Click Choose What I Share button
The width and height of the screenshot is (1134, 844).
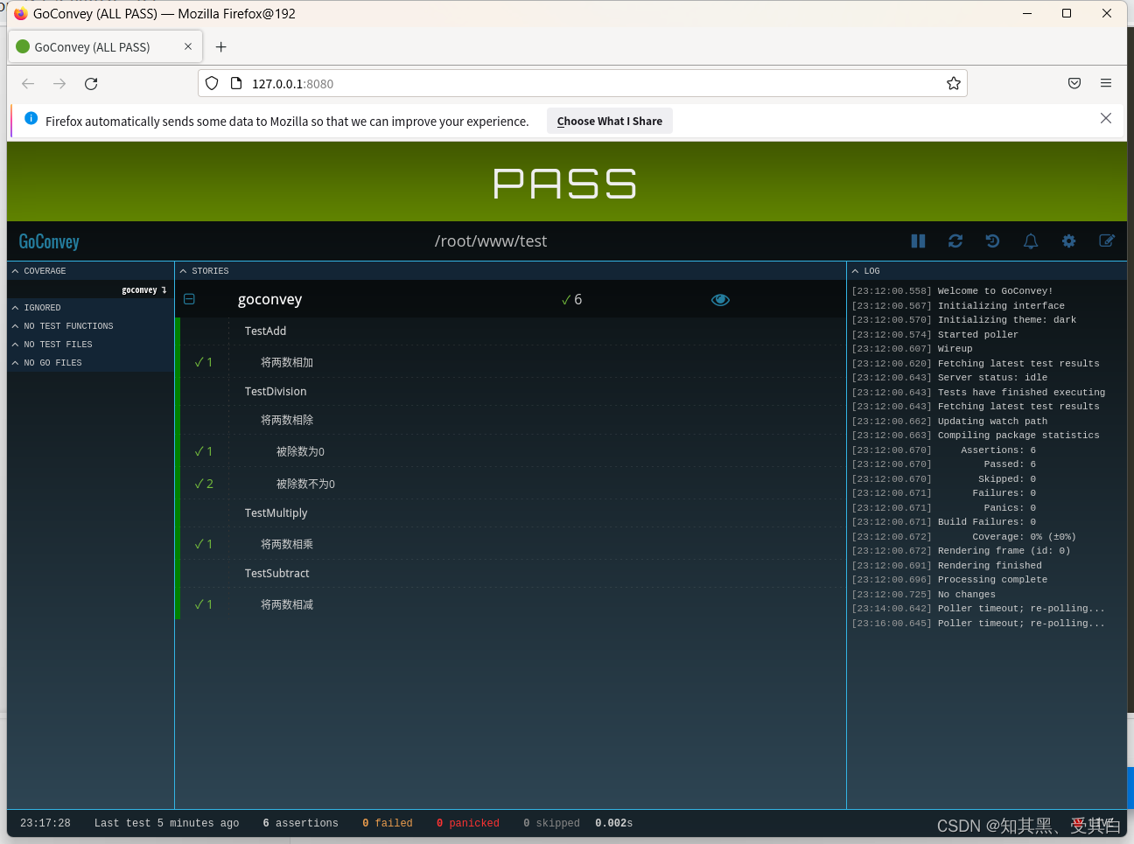610,121
